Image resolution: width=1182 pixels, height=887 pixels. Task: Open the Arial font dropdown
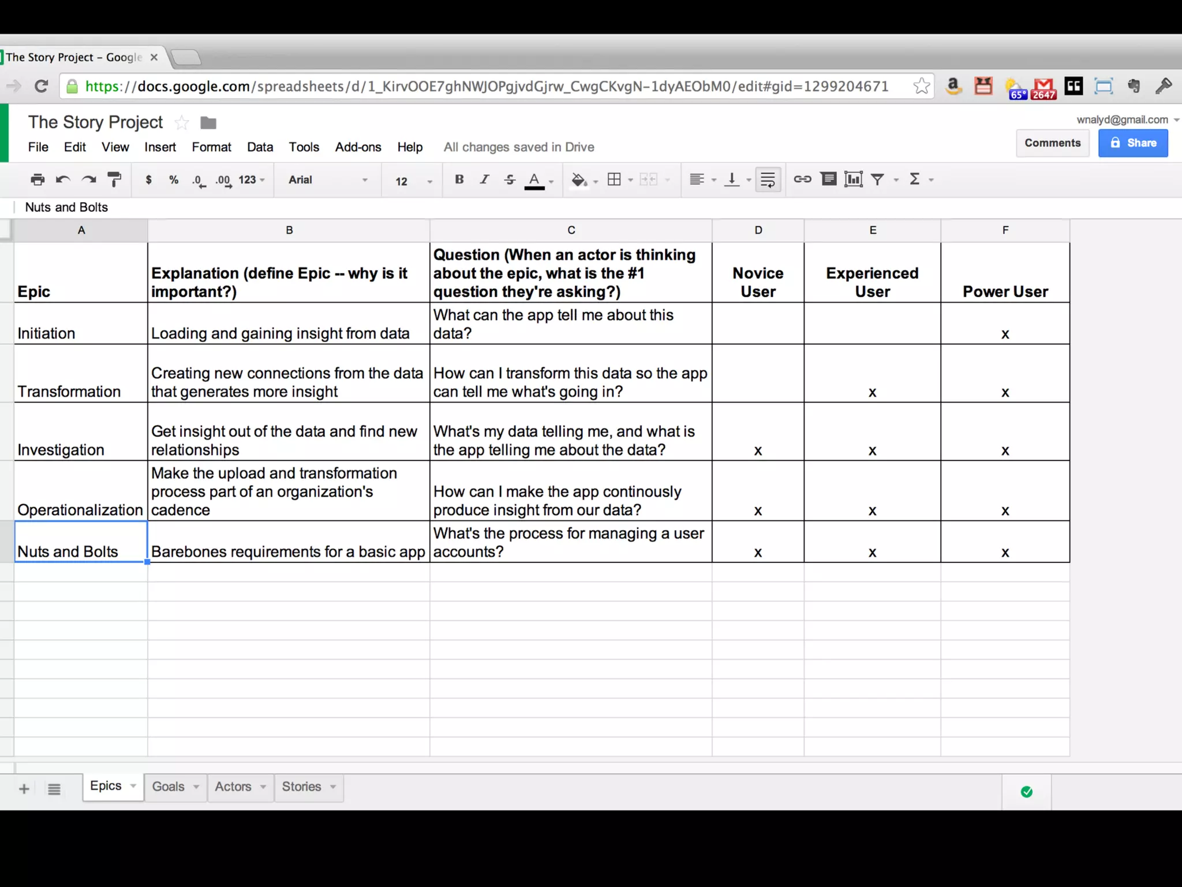327,180
